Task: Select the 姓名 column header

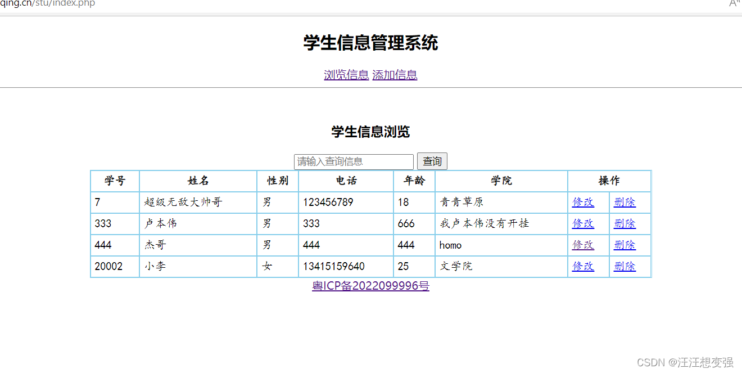Action: click(x=198, y=181)
